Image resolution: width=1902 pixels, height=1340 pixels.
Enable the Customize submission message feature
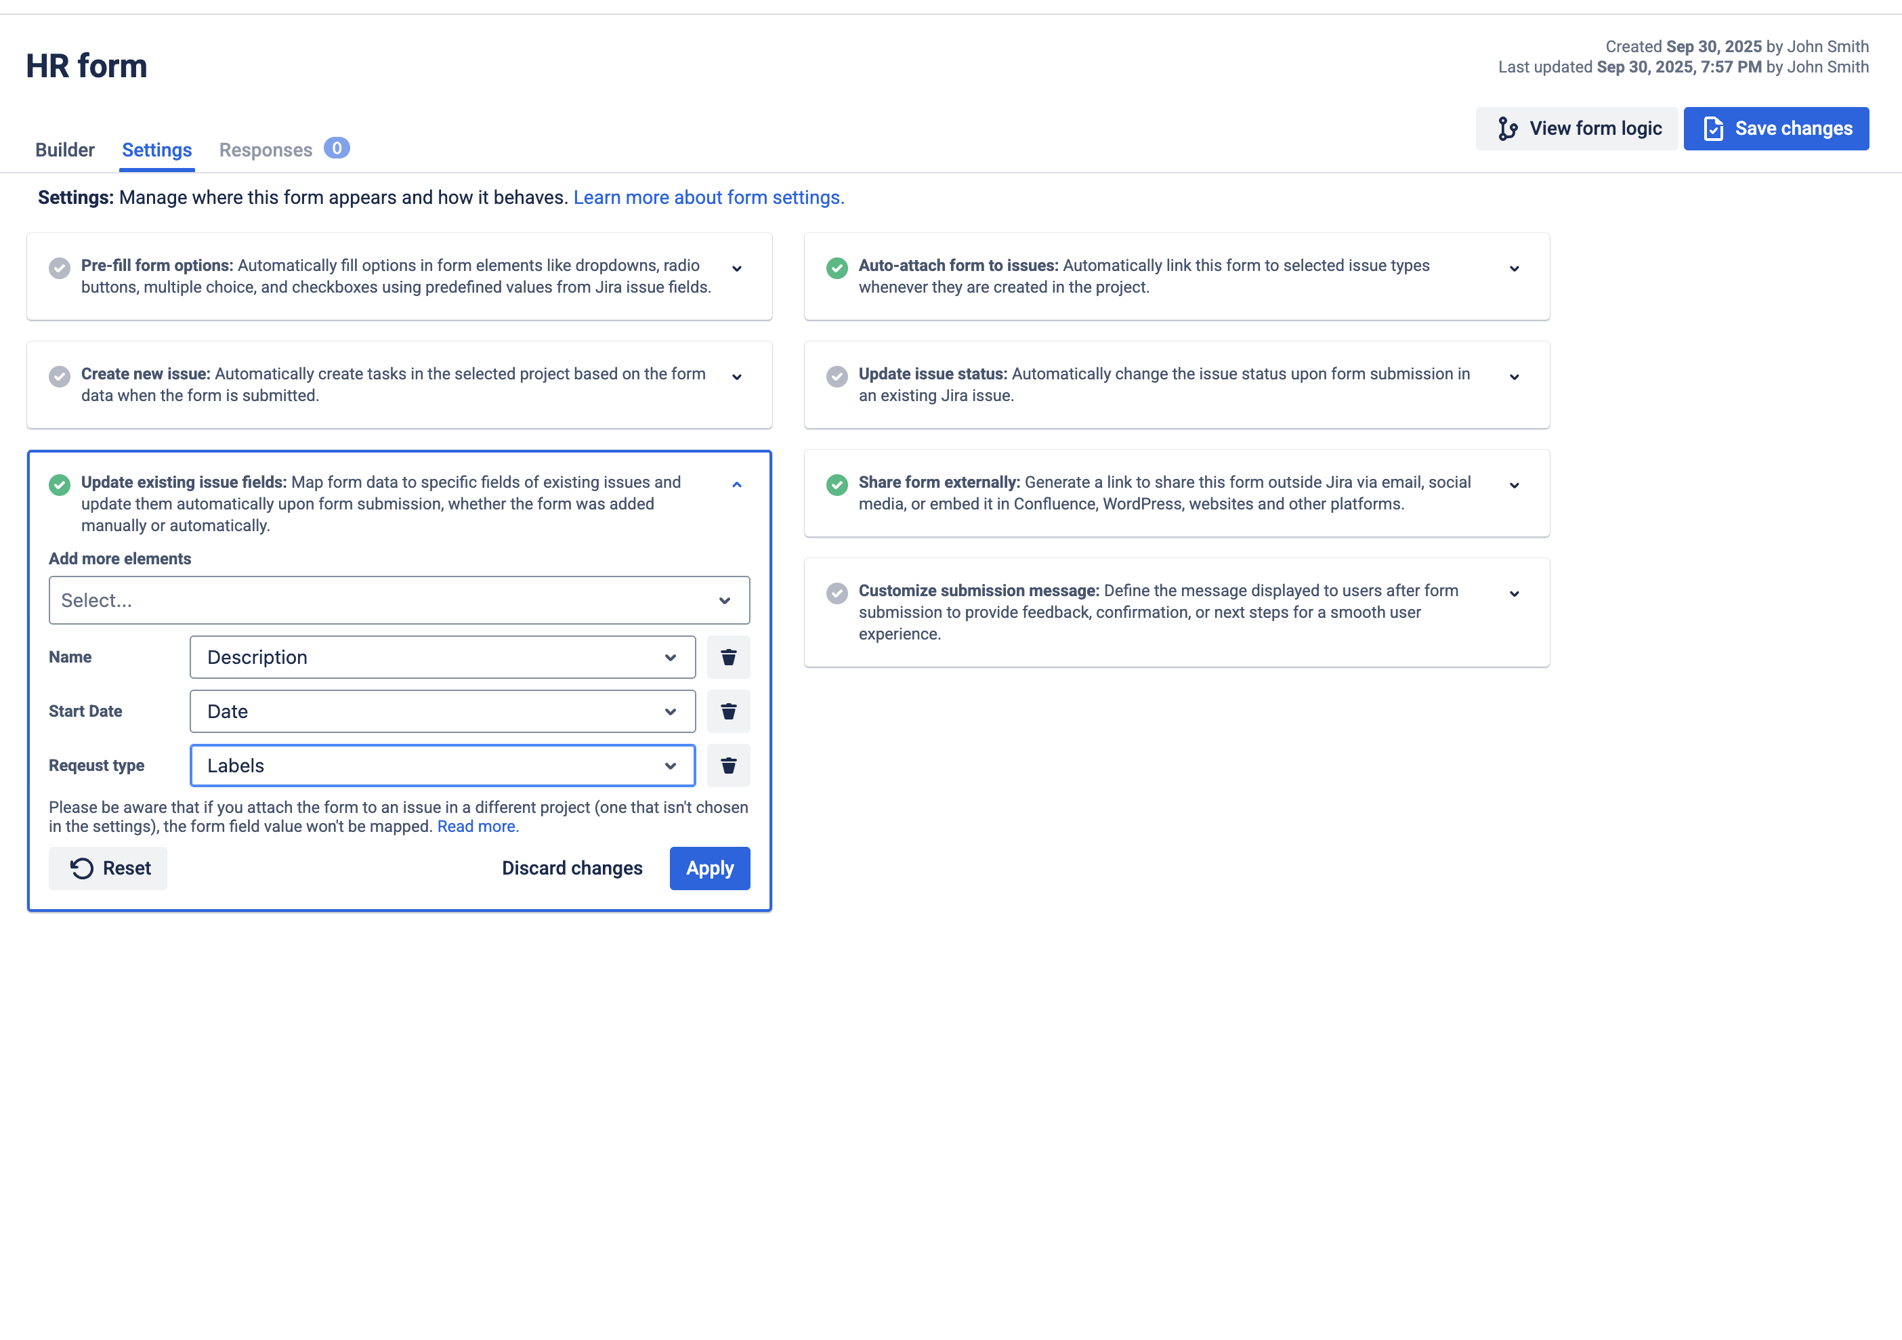837,593
